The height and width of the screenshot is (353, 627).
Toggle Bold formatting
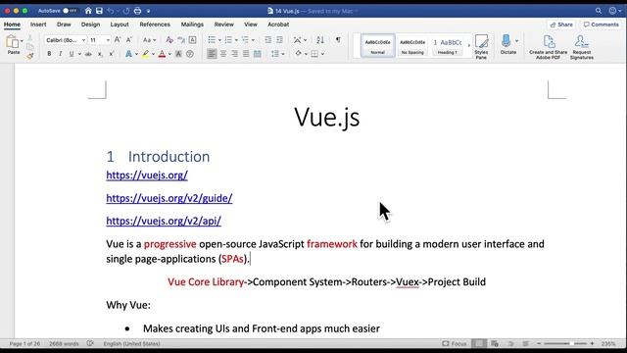click(49, 54)
